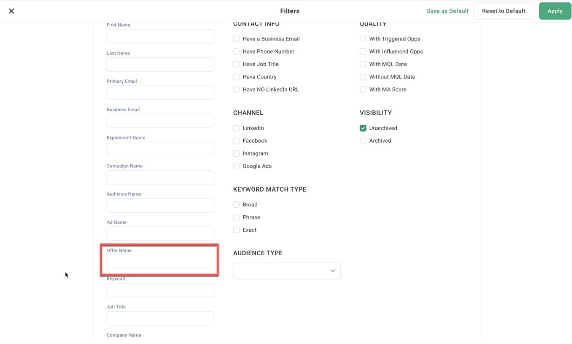Image resolution: width=572 pixels, height=344 pixels.
Task: Check the Broad keyword match type
Action: [236, 204]
